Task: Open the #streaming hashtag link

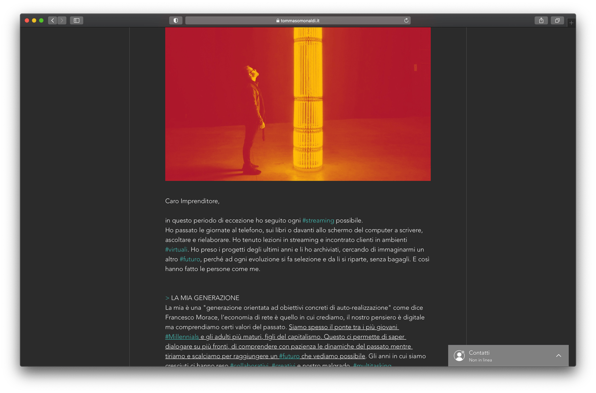Action: (318, 220)
